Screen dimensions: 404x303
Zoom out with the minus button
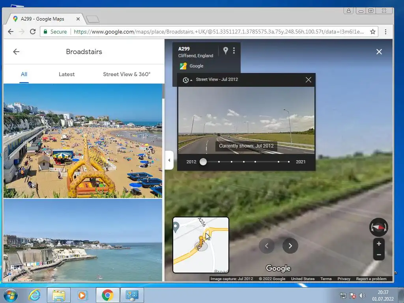point(379,255)
